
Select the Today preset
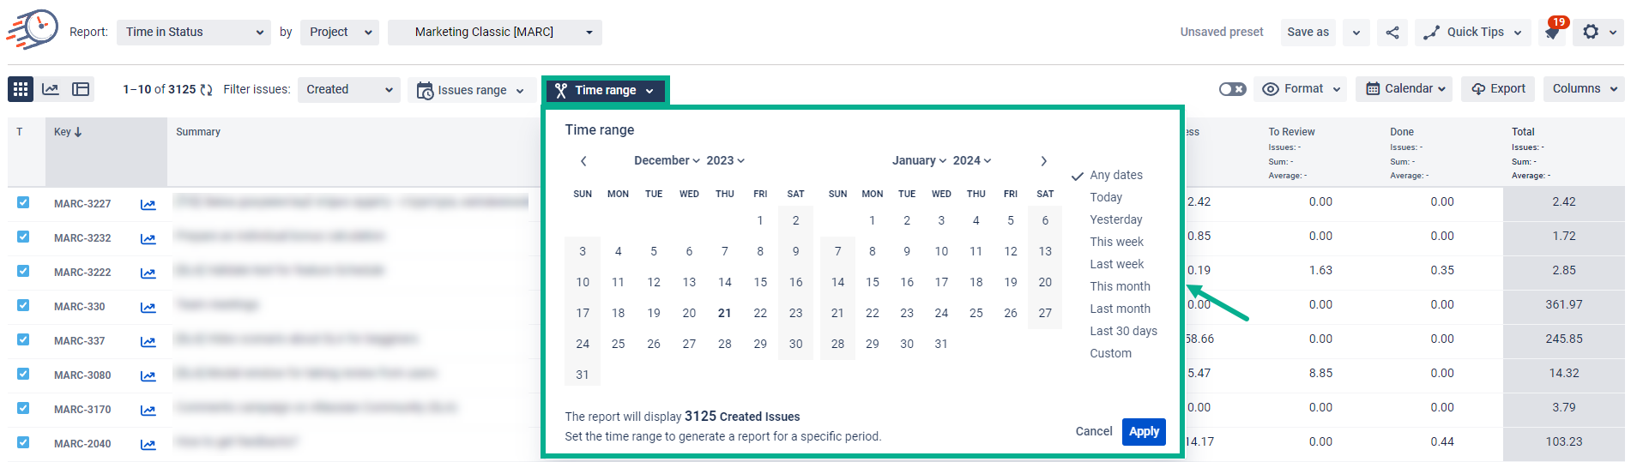coord(1106,198)
